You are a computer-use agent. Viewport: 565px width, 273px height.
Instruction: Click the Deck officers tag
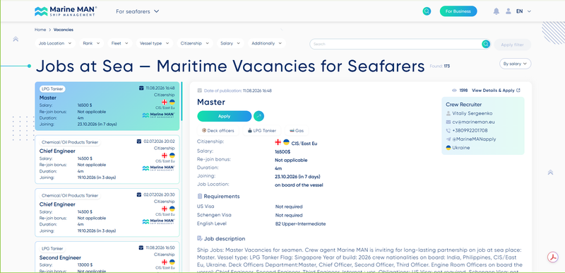[218, 131]
